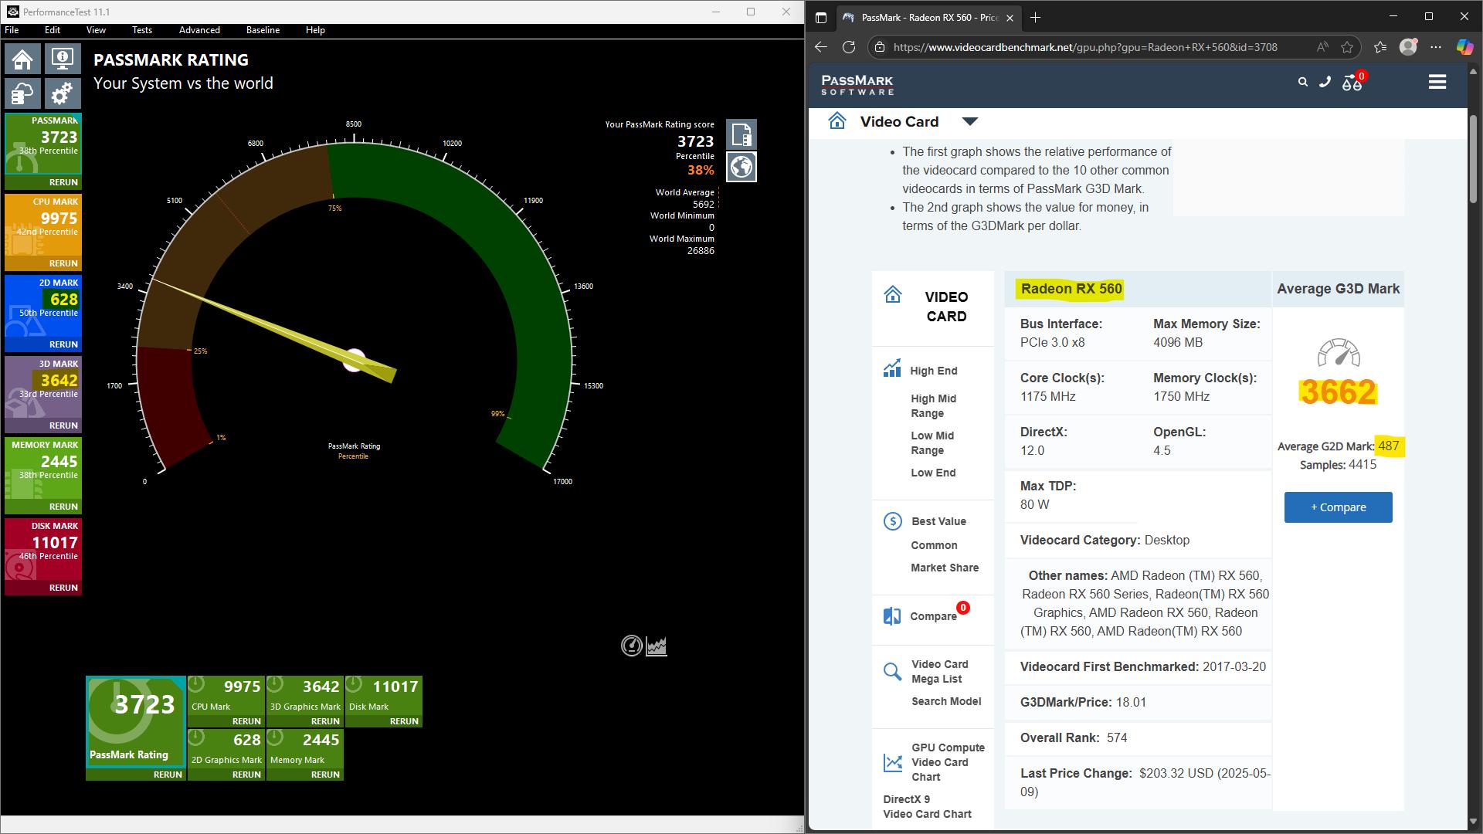Open the Best Value link

point(938,521)
